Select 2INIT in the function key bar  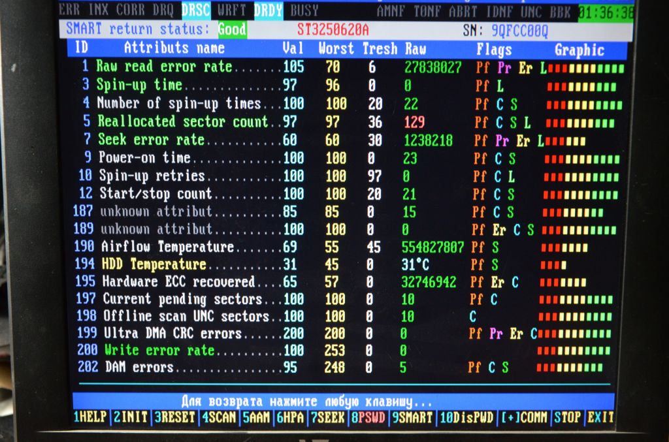coord(130,417)
